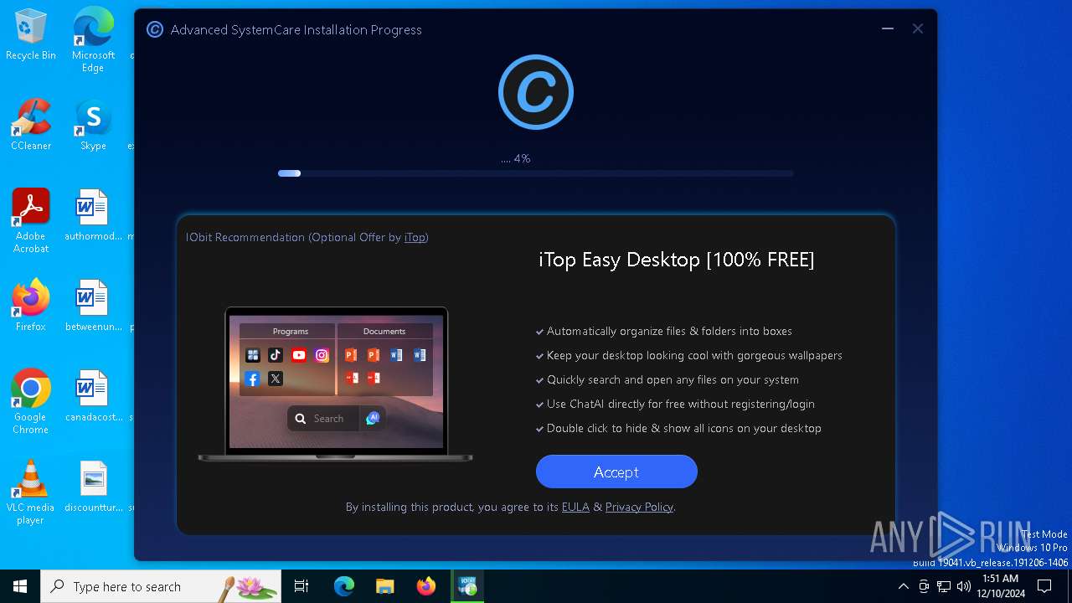Click the YouTube icon in Programs box
The height and width of the screenshot is (603, 1072).
[299, 355]
